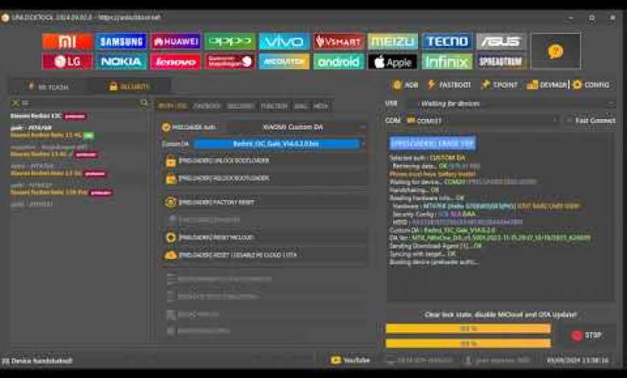
Task: Select the RECOVERY tab
Action: pyautogui.click(x=240, y=106)
